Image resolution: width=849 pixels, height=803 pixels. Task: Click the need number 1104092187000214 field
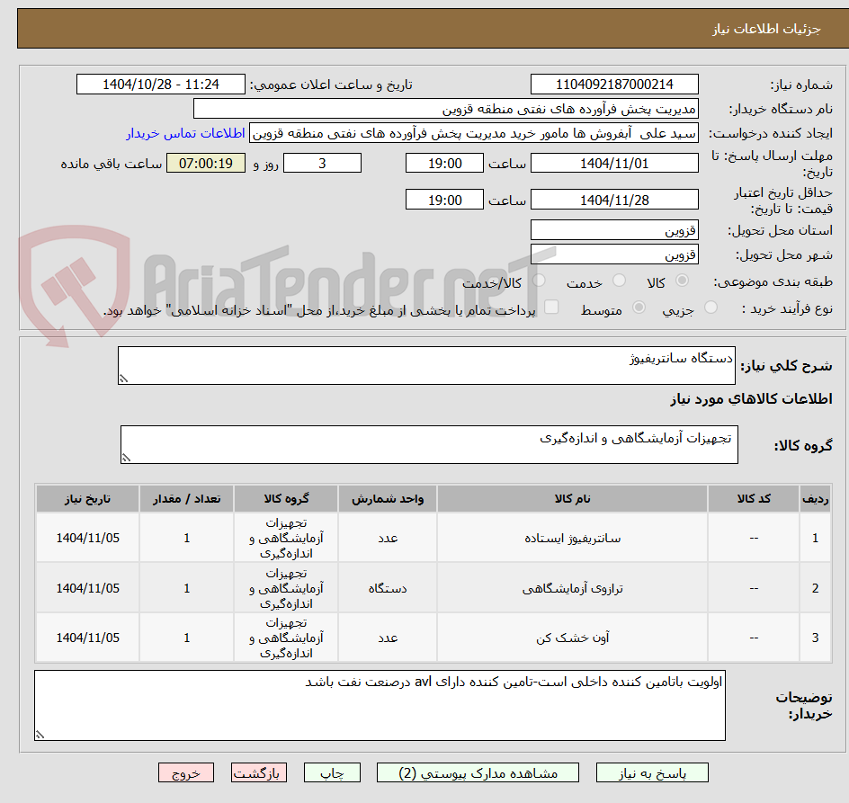[x=614, y=84]
